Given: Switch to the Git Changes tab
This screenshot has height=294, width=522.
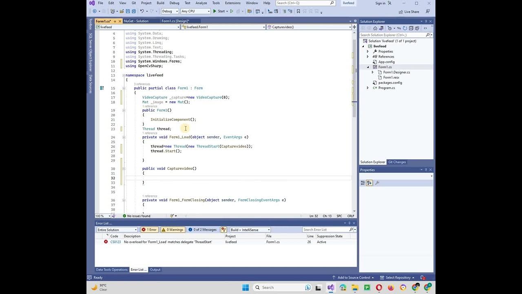Looking at the screenshot, I should pyautogui.click(x=397, y=162).
